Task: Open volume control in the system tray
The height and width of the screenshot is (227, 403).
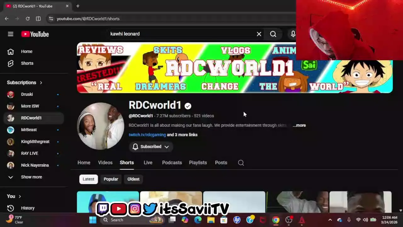Action: coord(365,220)
